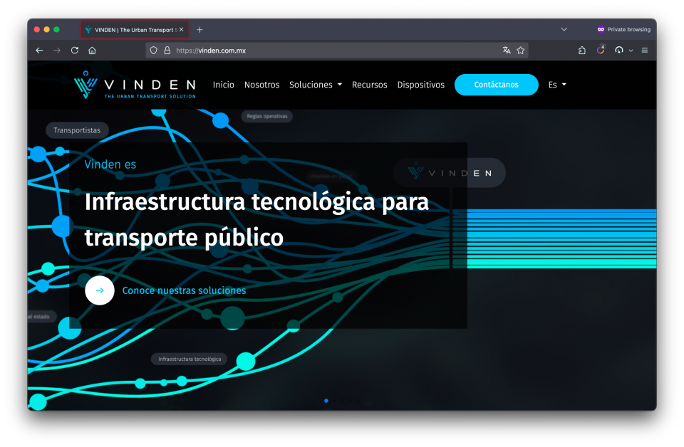Reload the current page

tap(75, 51)
